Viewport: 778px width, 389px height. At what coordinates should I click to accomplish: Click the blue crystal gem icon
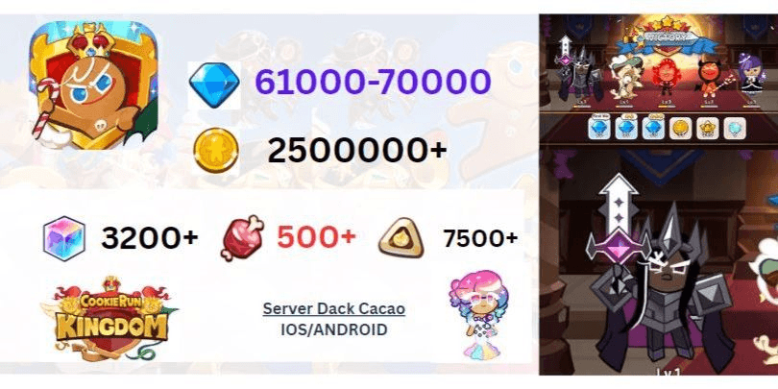click(x=214, y=85)
